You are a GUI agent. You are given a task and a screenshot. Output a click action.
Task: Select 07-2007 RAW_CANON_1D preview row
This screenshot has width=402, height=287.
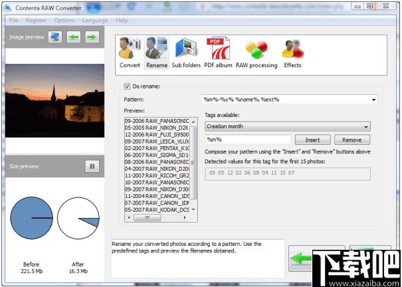click(x=157, y=203)
